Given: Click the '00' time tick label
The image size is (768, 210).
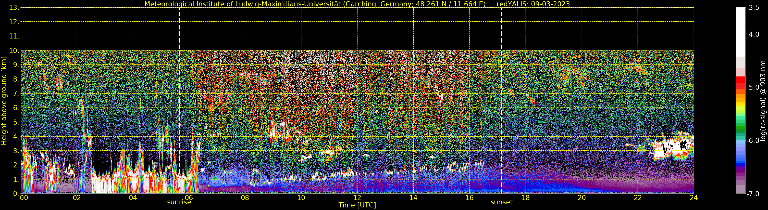Looking at the screenshot, I should 24,198.
